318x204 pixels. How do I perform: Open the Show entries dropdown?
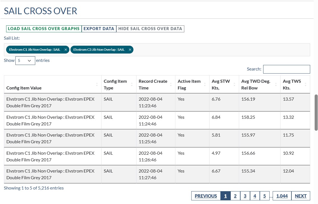point(25,60)
